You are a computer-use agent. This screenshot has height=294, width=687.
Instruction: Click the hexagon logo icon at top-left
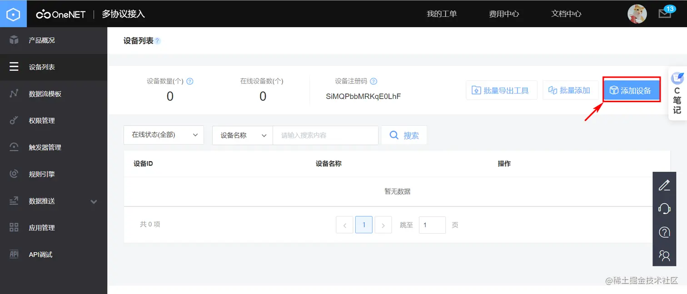coord(13,14)
